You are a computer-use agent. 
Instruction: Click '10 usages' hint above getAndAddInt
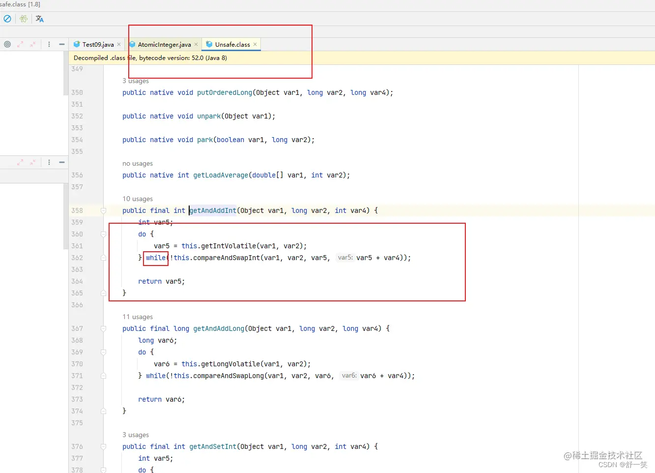click(x=138, y=199)
